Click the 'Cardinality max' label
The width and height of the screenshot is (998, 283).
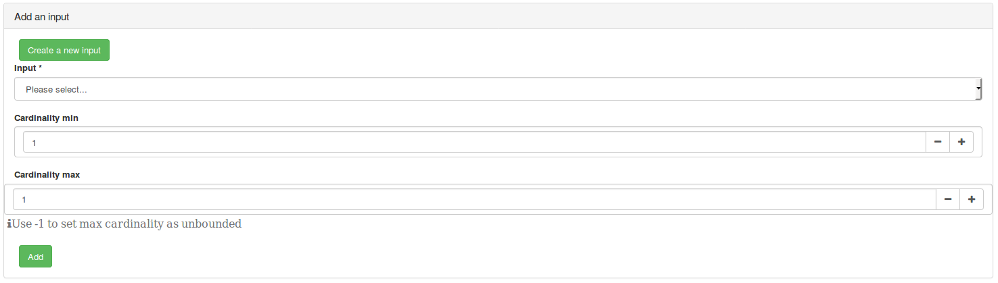click(x=47, y=175)
